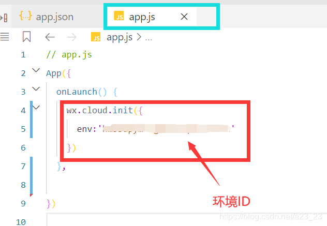This screenshot has height=226, width=327.
Task: Open the outline list icon in toolbar
Action: point(4,37)
